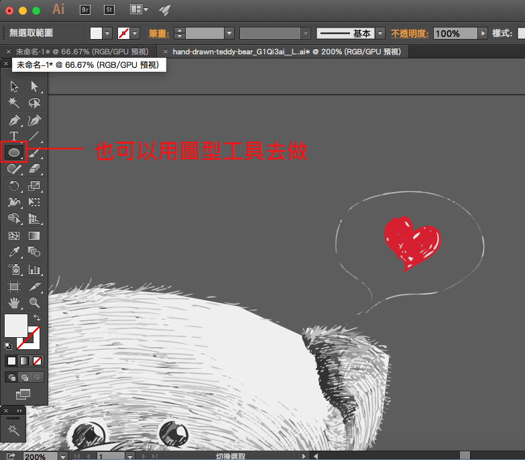Click the 不透明度 opacity label link
The width and height of the screenshot is (525, 460).
[410, 33]
